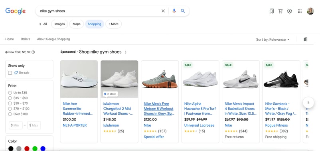Click the saved items icon beside Sort by

305,39
